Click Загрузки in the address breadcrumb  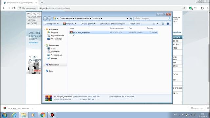click(x=96, y=18)
